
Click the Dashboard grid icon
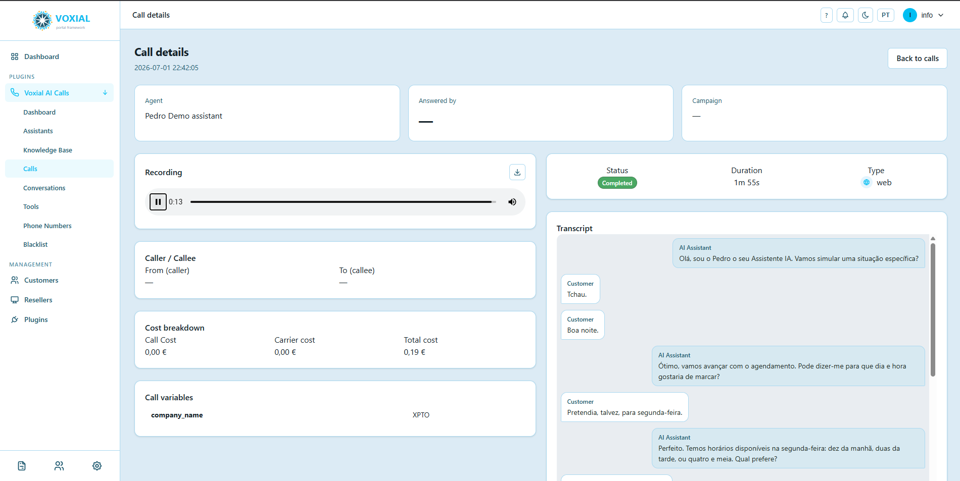coord(15,57)
